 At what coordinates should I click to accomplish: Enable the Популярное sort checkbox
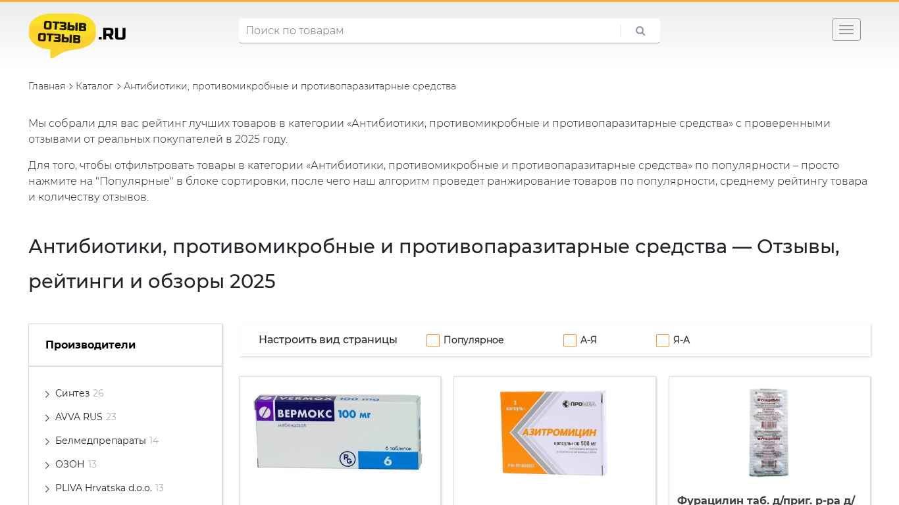coord(433,341)
